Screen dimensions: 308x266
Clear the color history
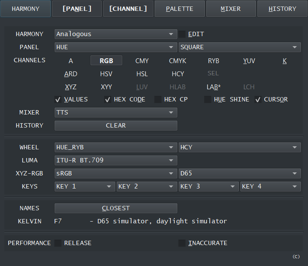[x=116, y=125]
